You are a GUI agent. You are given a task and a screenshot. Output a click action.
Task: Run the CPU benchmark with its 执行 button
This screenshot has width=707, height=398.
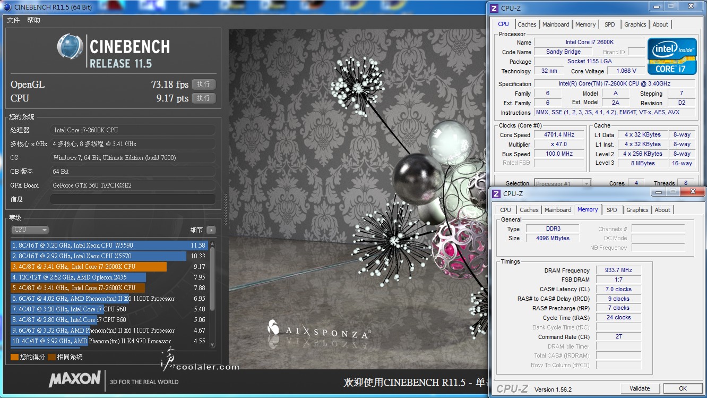[x=204, y=98]
